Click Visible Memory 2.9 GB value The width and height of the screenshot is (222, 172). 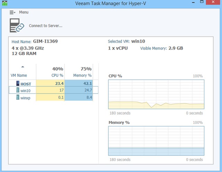176,48
